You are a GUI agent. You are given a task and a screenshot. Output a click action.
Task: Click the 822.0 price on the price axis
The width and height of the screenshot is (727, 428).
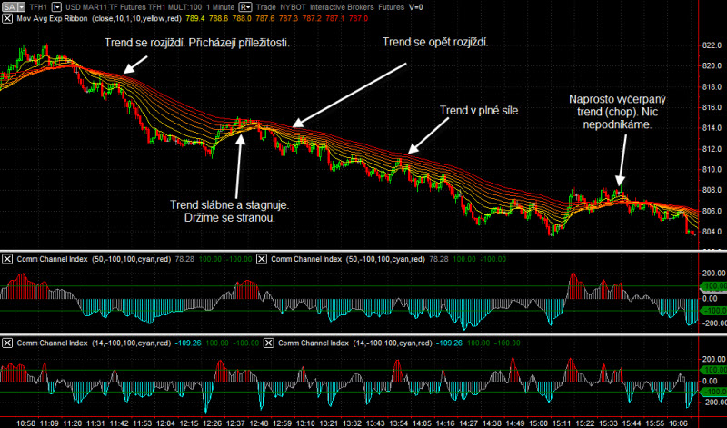(712, 45)
